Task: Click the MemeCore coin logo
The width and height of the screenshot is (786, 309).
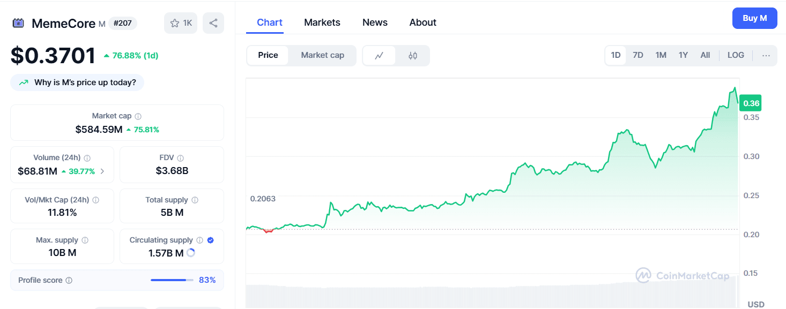Action: point(19,23)
